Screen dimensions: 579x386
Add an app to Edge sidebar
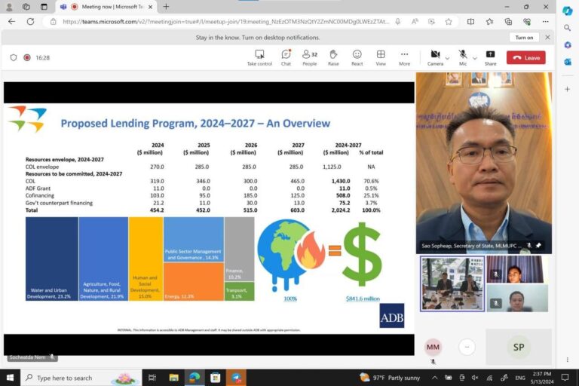tap(568, 89)
